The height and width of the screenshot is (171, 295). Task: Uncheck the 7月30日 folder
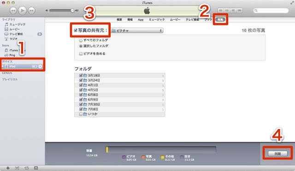pos(81,105)
